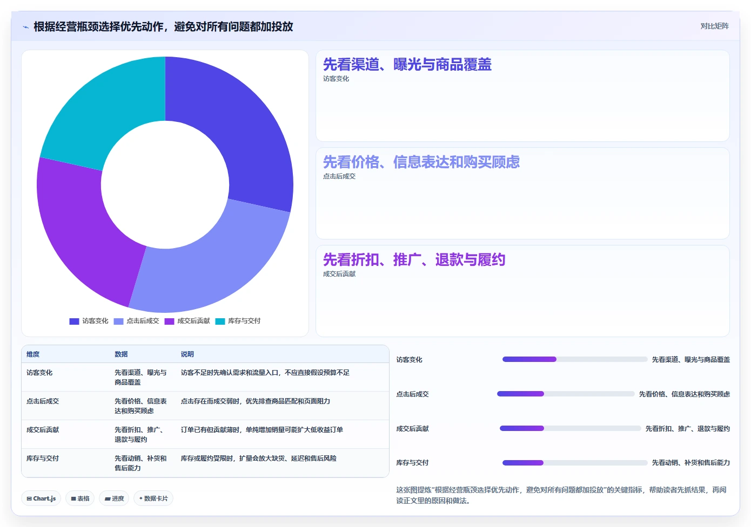Click the 点击后成交 progress bar
The height and width of the screenshot is (527, 751).
pos(566,394)
